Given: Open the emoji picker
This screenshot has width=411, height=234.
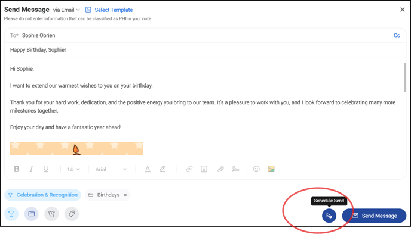Looking at the screenshot, I should pos(256,169).
